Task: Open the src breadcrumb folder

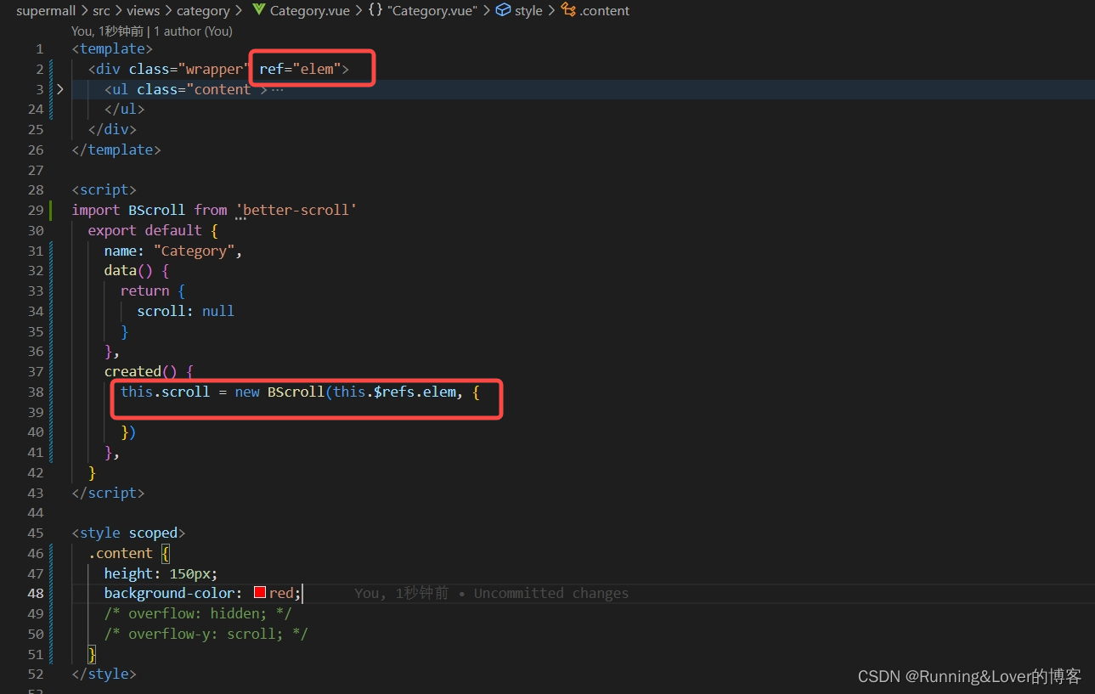Action: point(101,11)
